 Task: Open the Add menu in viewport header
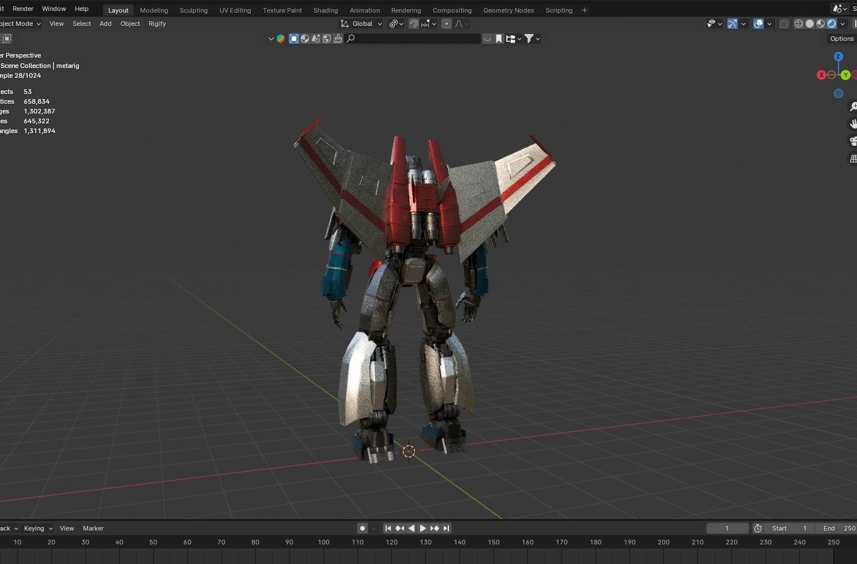click(x=105, y=24)
